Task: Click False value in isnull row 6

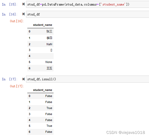Action: pyautogui.click(x=49, y=132)
